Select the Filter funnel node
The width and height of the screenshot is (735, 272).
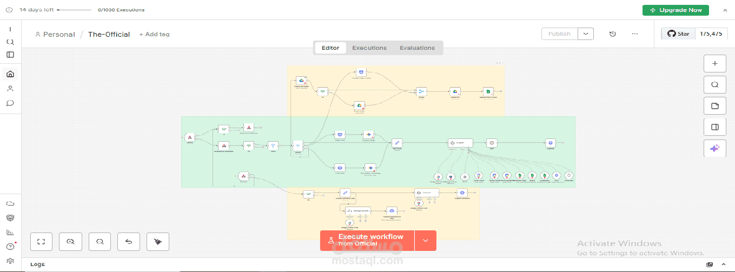tap(273, 145)
